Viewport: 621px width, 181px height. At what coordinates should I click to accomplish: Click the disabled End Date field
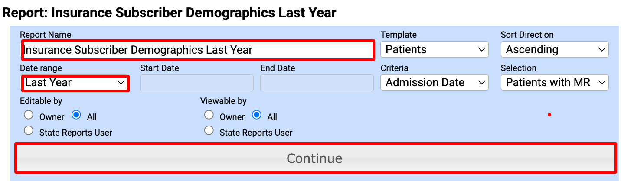point(317,83)
